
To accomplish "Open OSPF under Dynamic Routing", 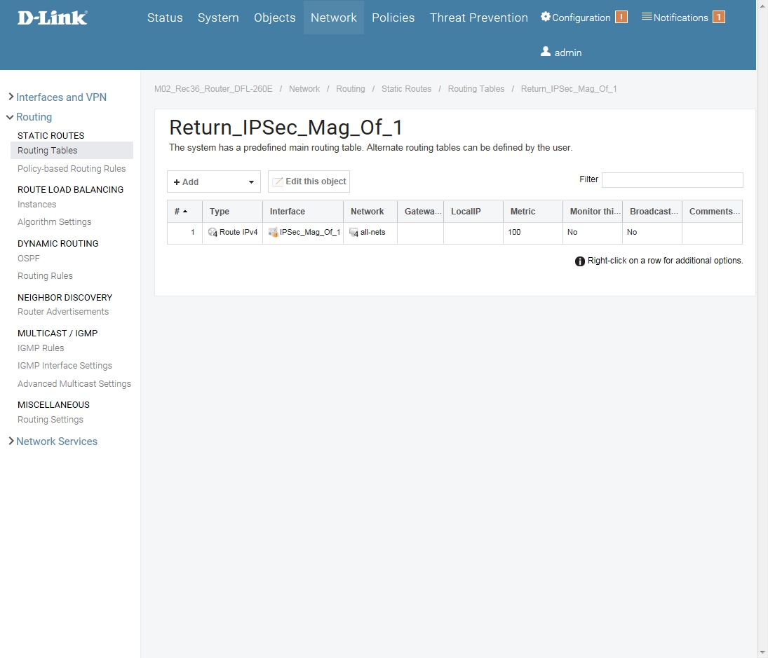I will pos(29,258).
